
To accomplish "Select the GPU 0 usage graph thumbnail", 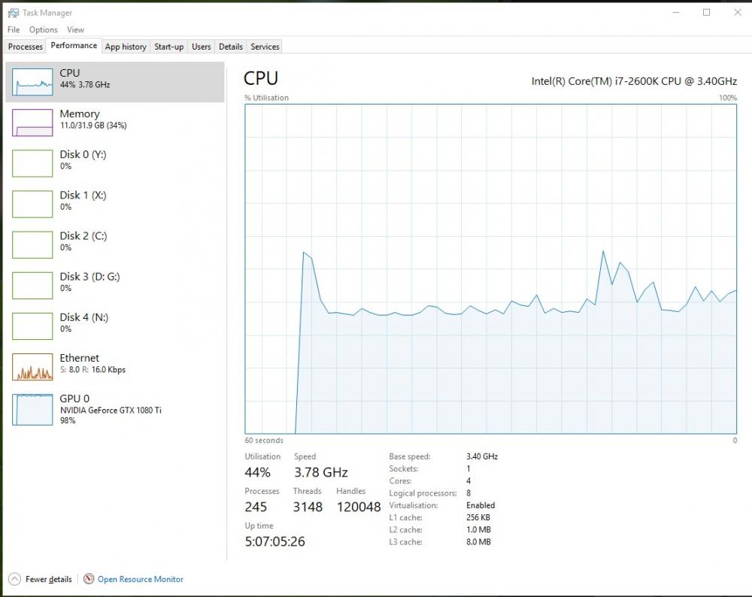I will coord(32,410).
